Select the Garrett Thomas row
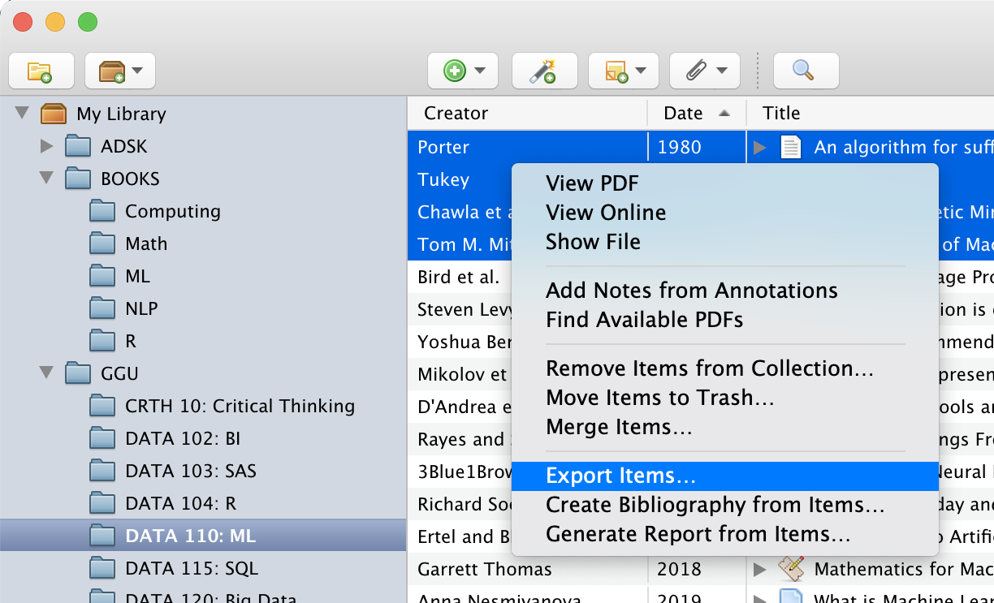994x603 pixels. click(x=700, y=569)
